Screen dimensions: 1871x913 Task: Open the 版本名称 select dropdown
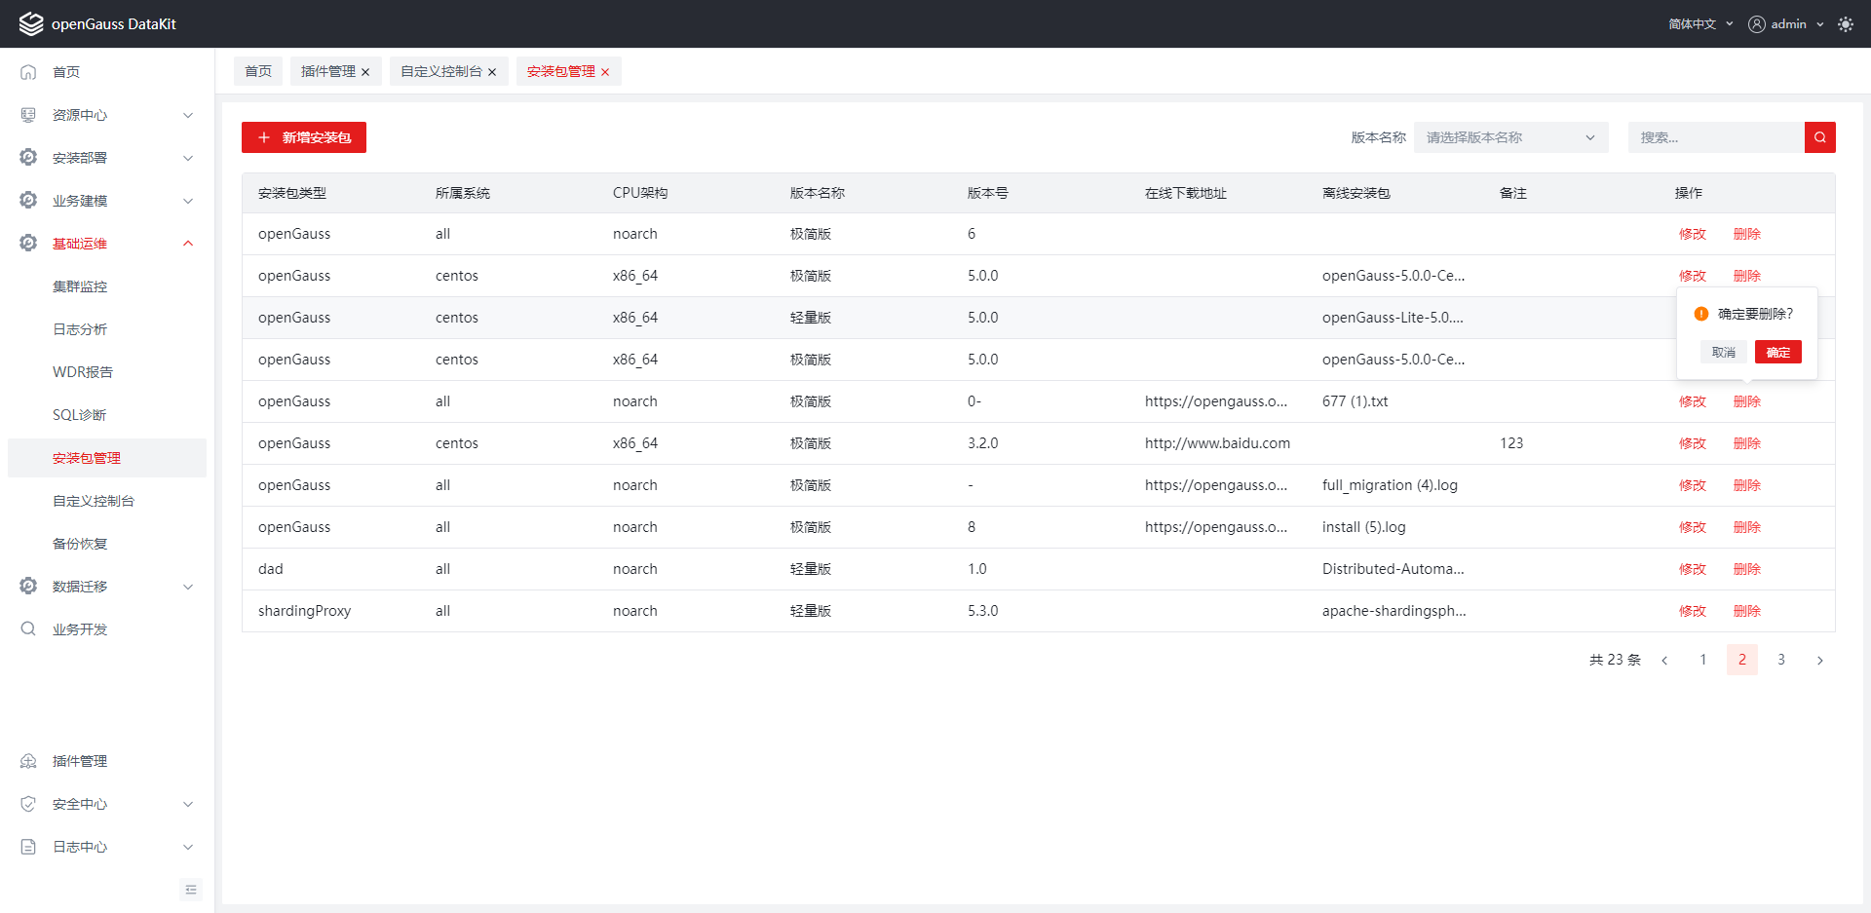point(1510,137)
